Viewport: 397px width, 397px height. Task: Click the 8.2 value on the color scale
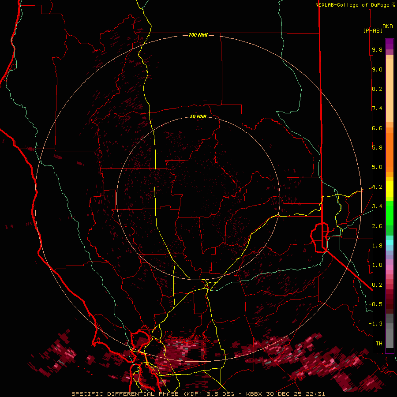point(377,89)
